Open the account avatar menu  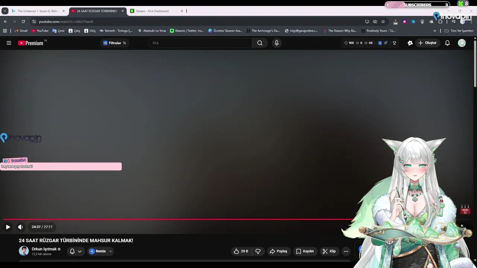[462, 43]
